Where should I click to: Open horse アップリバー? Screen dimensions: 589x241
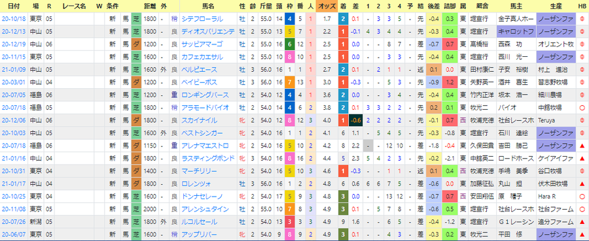click(x=200, y=234)
